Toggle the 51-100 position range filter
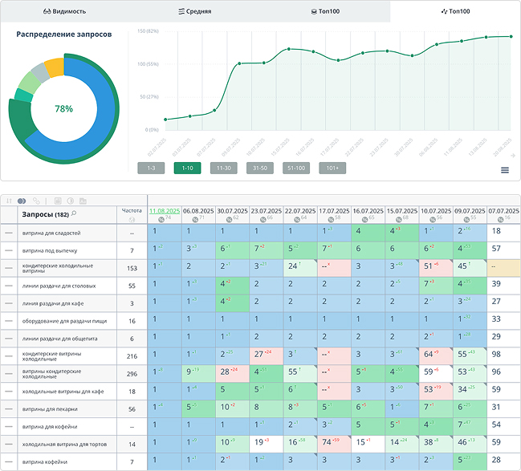Screen dimensions: 521x471 296,169
